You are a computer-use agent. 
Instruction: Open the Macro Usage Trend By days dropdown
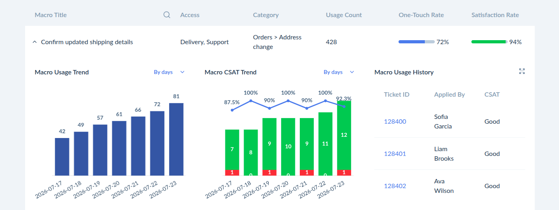[x=169, y=72]
